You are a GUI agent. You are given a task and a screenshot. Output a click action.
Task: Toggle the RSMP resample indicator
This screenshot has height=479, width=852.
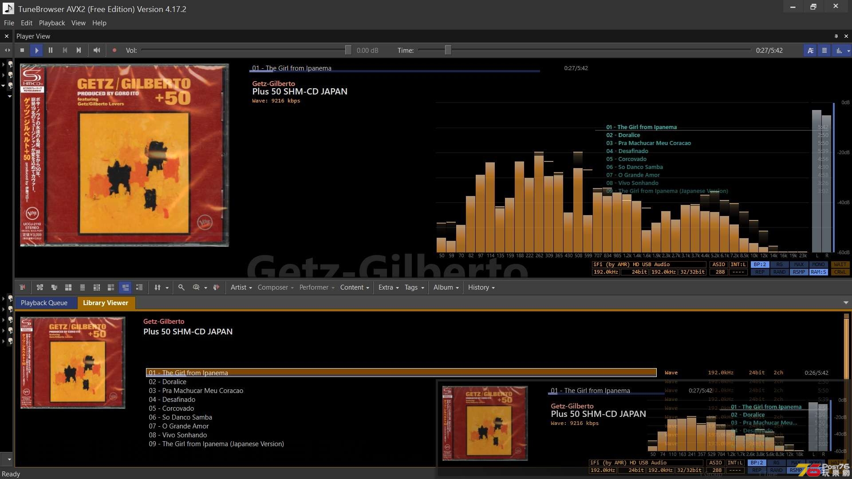[x=799, y=272]
